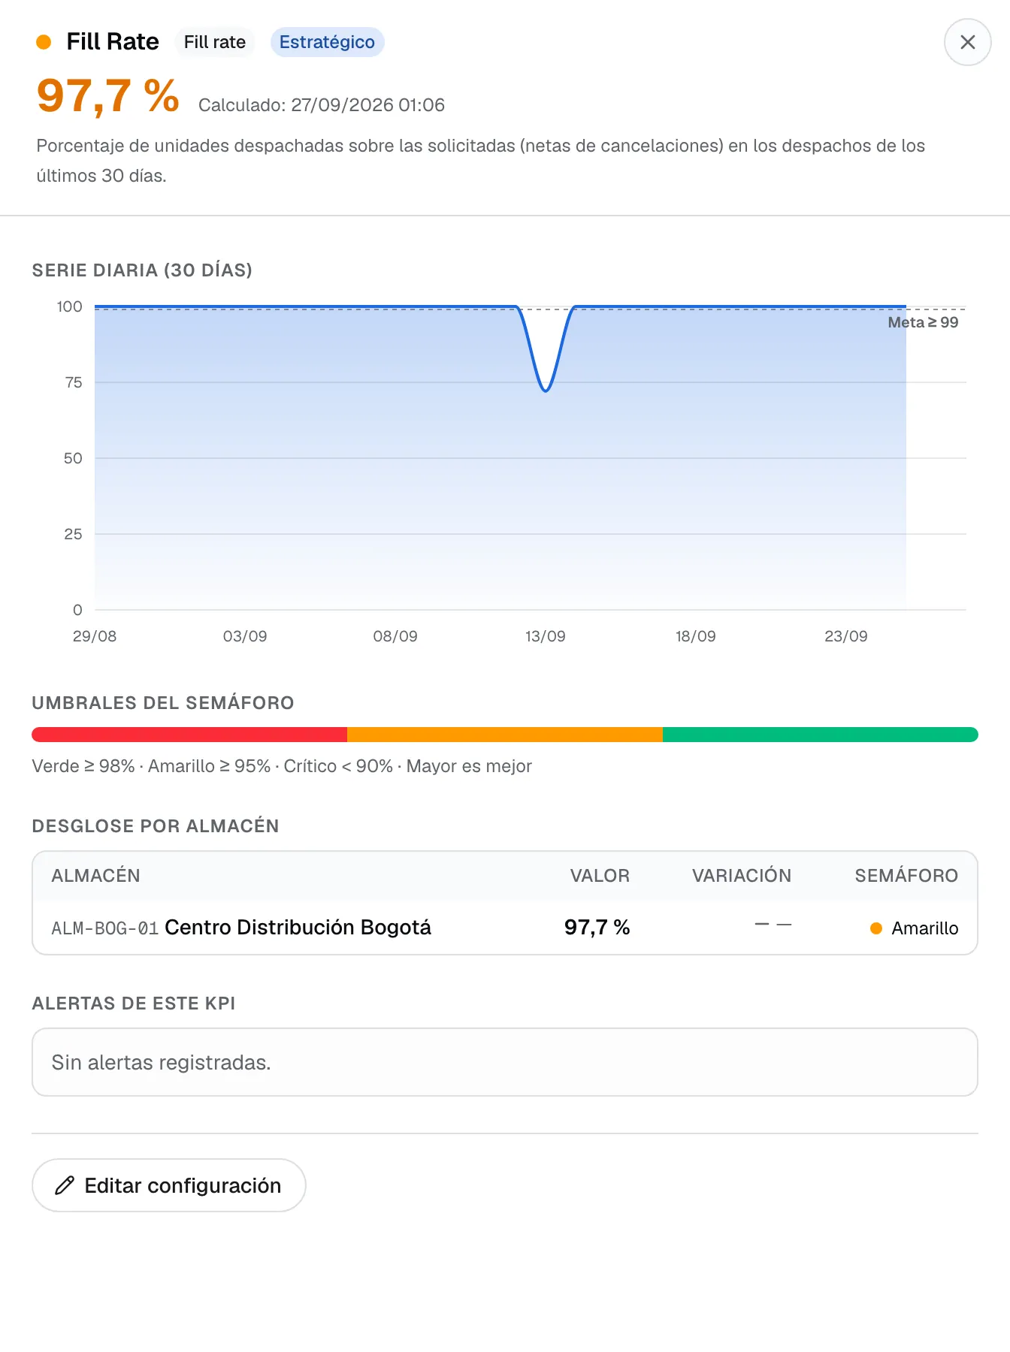
Task: Click the DESGLOSE POR ALMACÉN heading
Action: 156,826
